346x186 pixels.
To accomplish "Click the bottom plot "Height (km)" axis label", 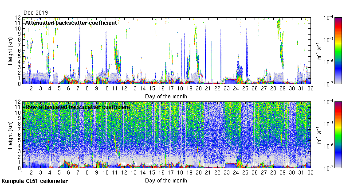I will tap(10, 136).
